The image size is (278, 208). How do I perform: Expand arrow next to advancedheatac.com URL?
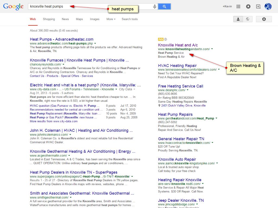(95, 44)
